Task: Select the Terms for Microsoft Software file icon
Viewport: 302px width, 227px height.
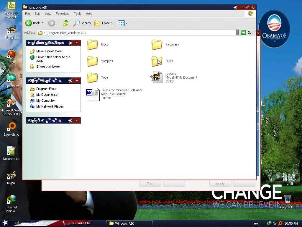Action: (93, 94)
